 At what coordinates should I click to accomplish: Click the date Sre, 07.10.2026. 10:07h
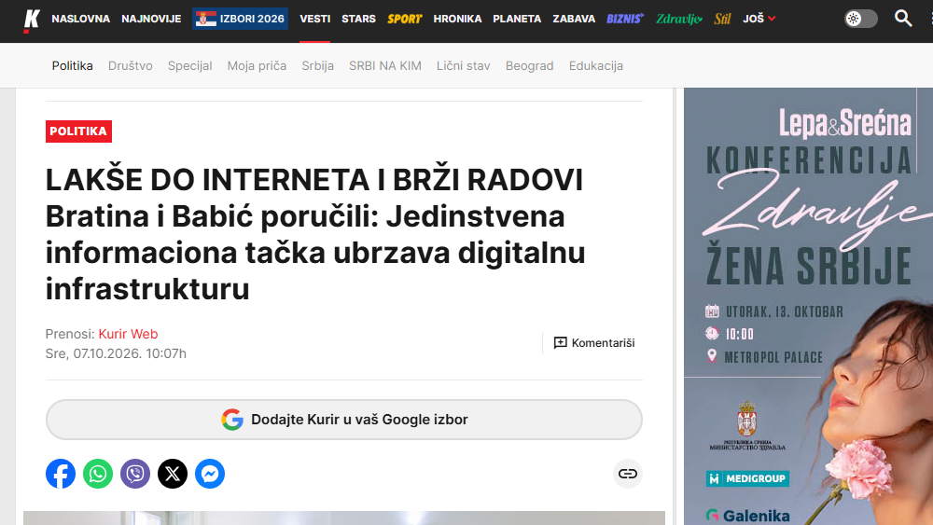click(116, 353)
